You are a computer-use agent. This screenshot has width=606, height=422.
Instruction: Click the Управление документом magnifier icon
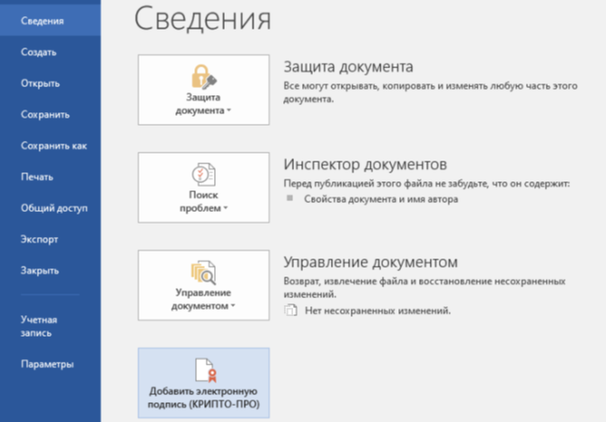coord(203,273)
